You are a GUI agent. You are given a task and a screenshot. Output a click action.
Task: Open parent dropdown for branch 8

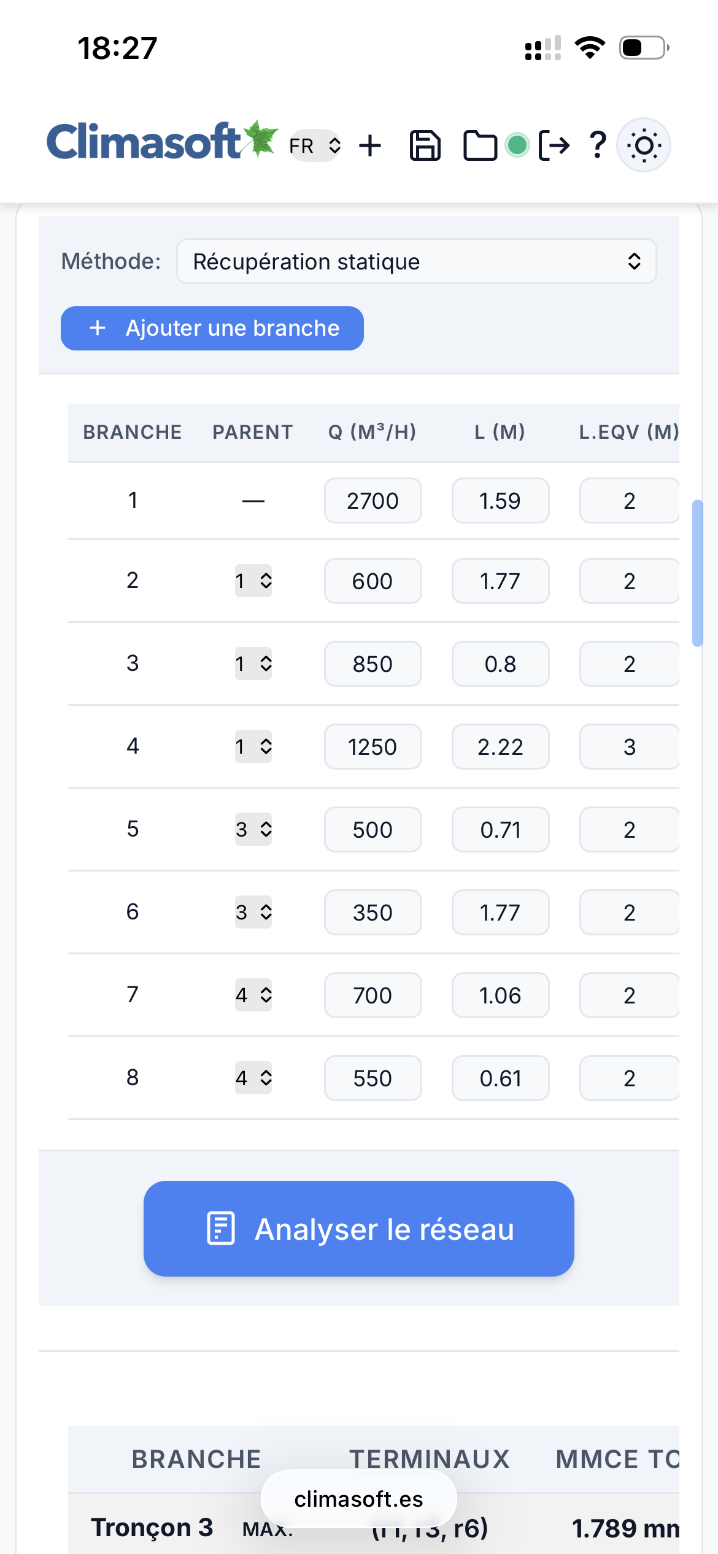[x=253, y=1078]
